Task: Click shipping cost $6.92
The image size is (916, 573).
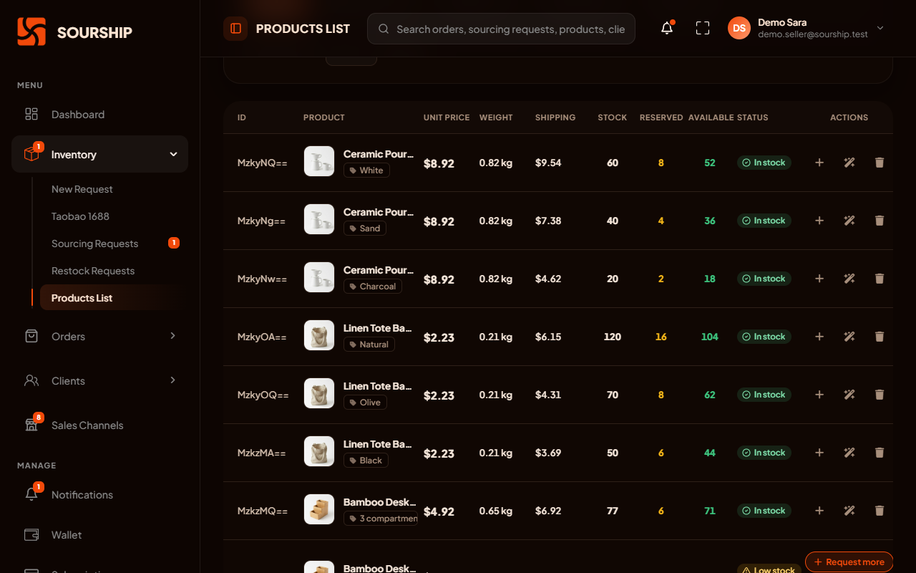Action: pos(548,511)
